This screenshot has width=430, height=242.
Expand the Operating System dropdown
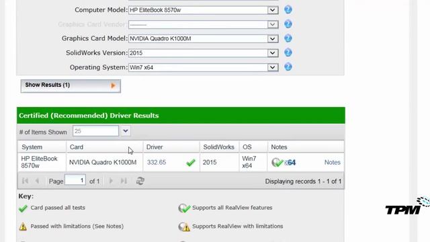[x=272, y=67]
